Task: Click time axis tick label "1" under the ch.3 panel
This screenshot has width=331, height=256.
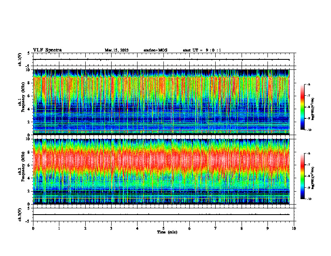Action: pyautogui.click(x=59, y=228)
